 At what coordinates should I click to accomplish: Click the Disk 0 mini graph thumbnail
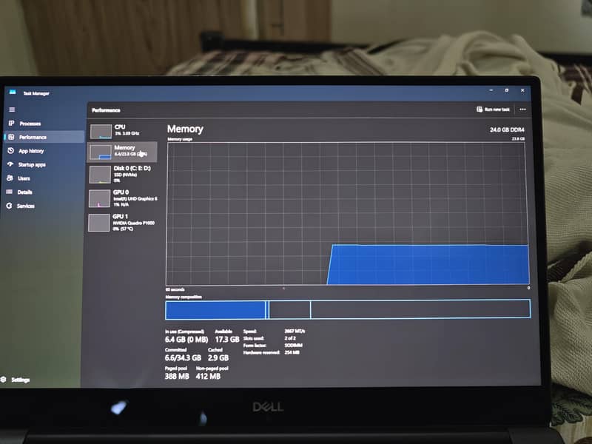[100, 175]
